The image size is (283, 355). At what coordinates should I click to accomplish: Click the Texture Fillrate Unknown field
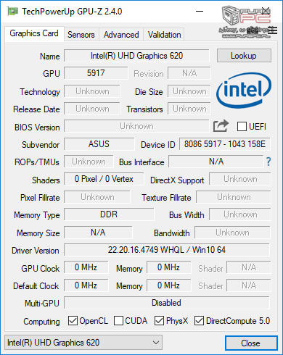234,197
